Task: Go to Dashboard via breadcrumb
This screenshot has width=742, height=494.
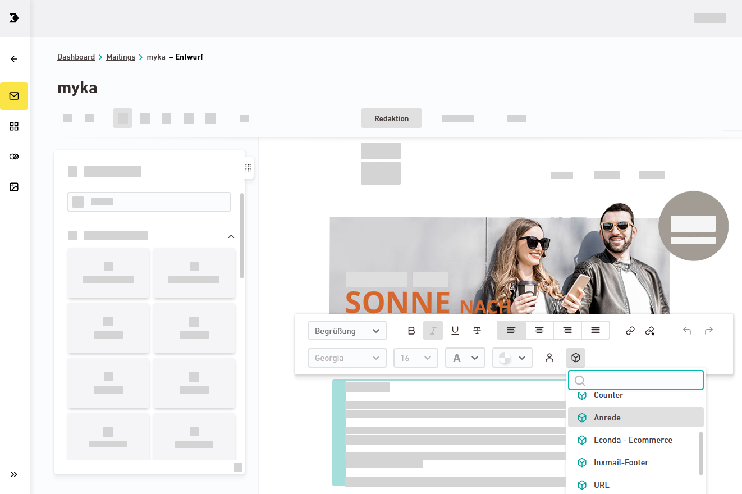Action: coord(76,57)
